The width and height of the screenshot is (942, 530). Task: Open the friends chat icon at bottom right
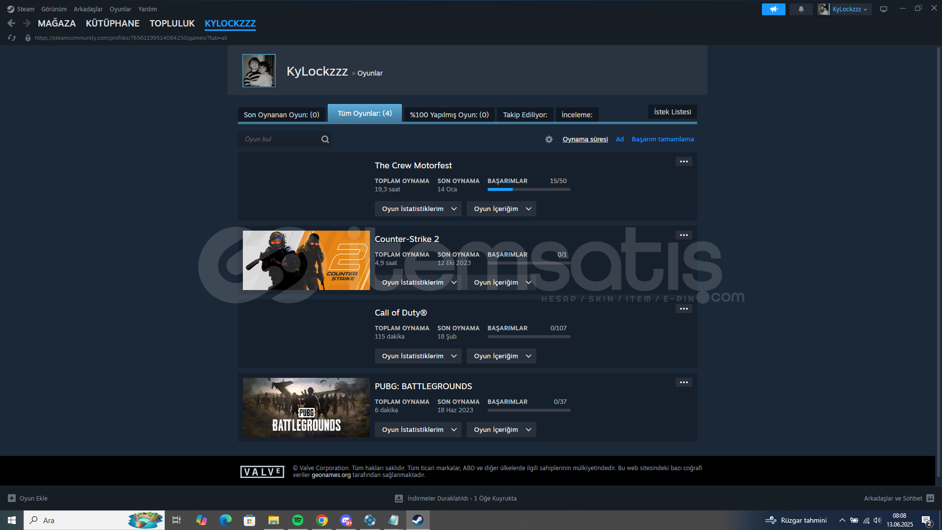pyautogui.click(x=930, y=498)
